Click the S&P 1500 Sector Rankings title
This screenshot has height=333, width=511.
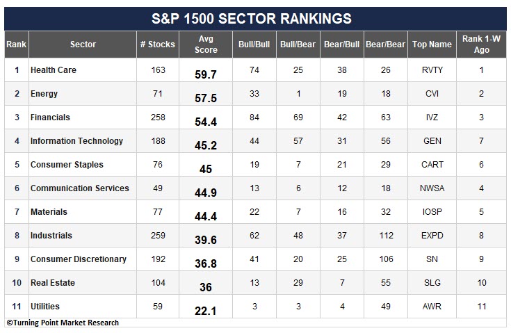(252, 19)
